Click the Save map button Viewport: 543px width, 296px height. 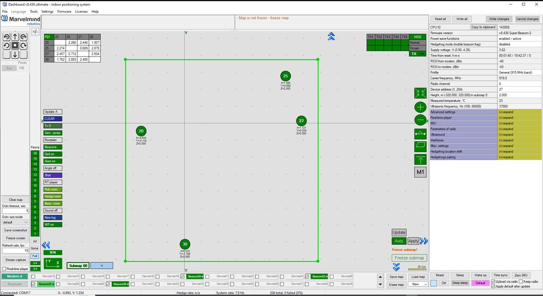396,277
